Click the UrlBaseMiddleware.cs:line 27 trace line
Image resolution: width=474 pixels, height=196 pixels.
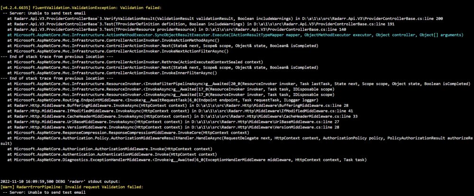(x=173, y=122)
